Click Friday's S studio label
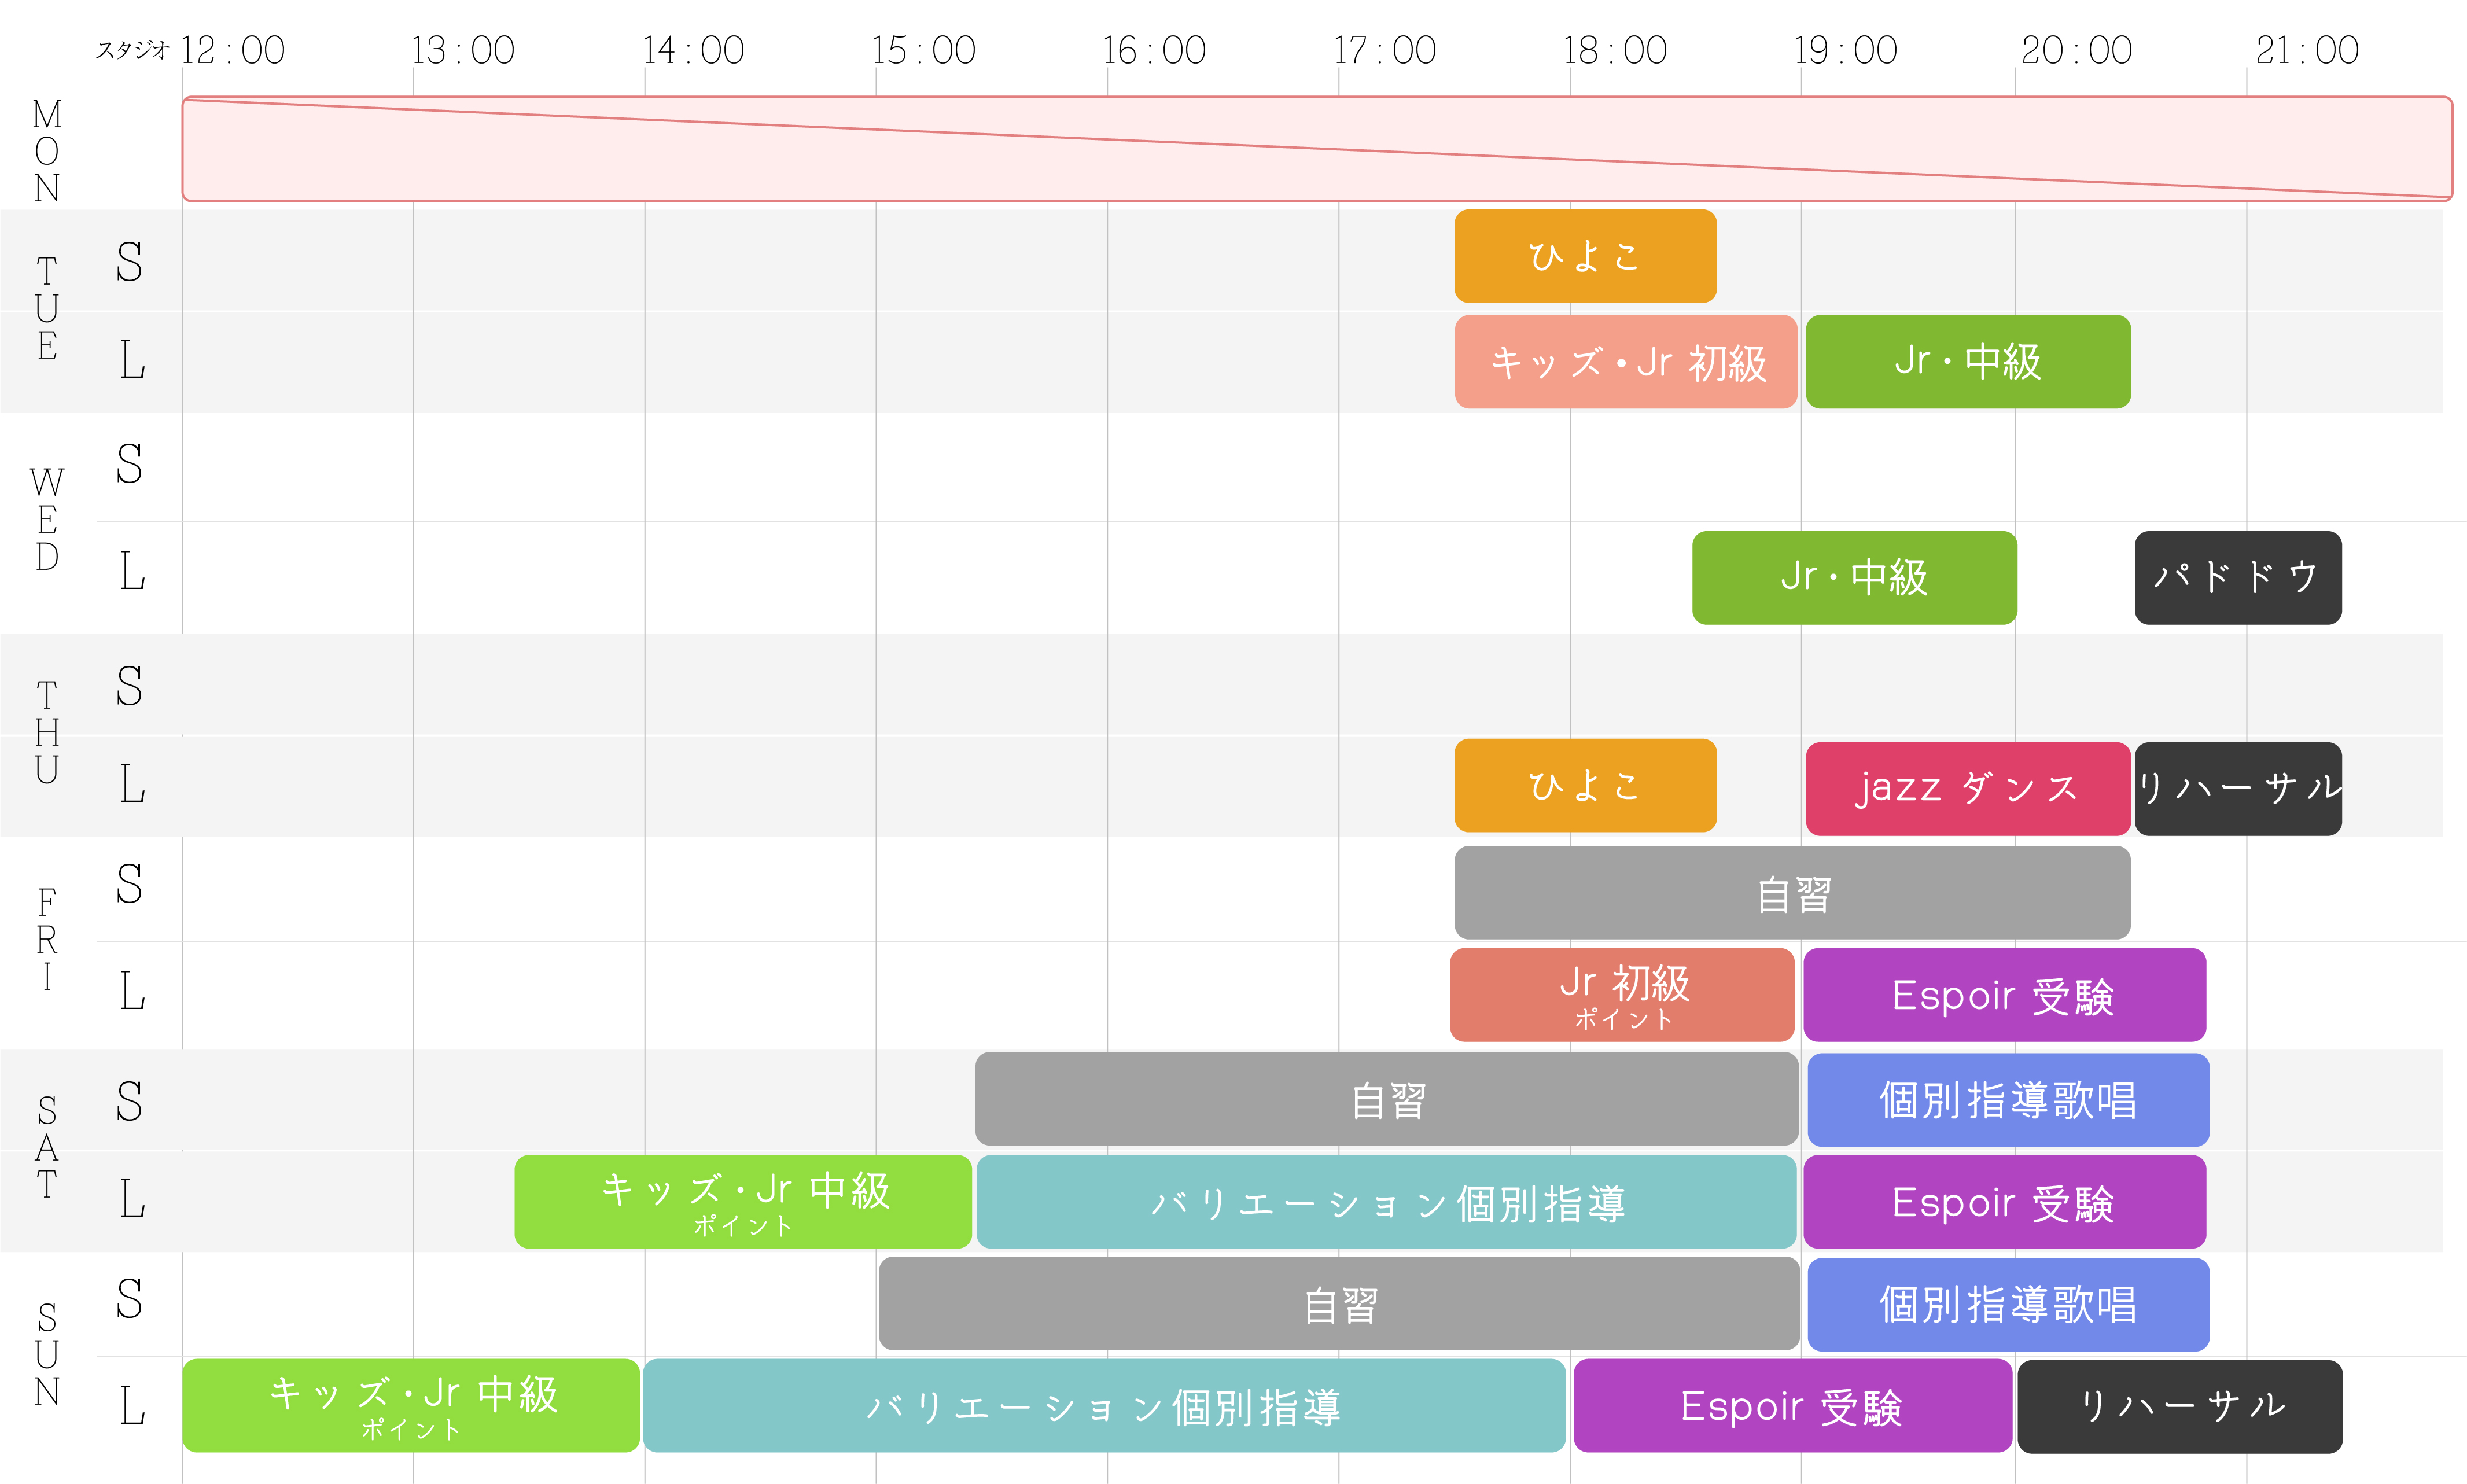This screenshot has height=1484, width=2467. pos(129,885)
